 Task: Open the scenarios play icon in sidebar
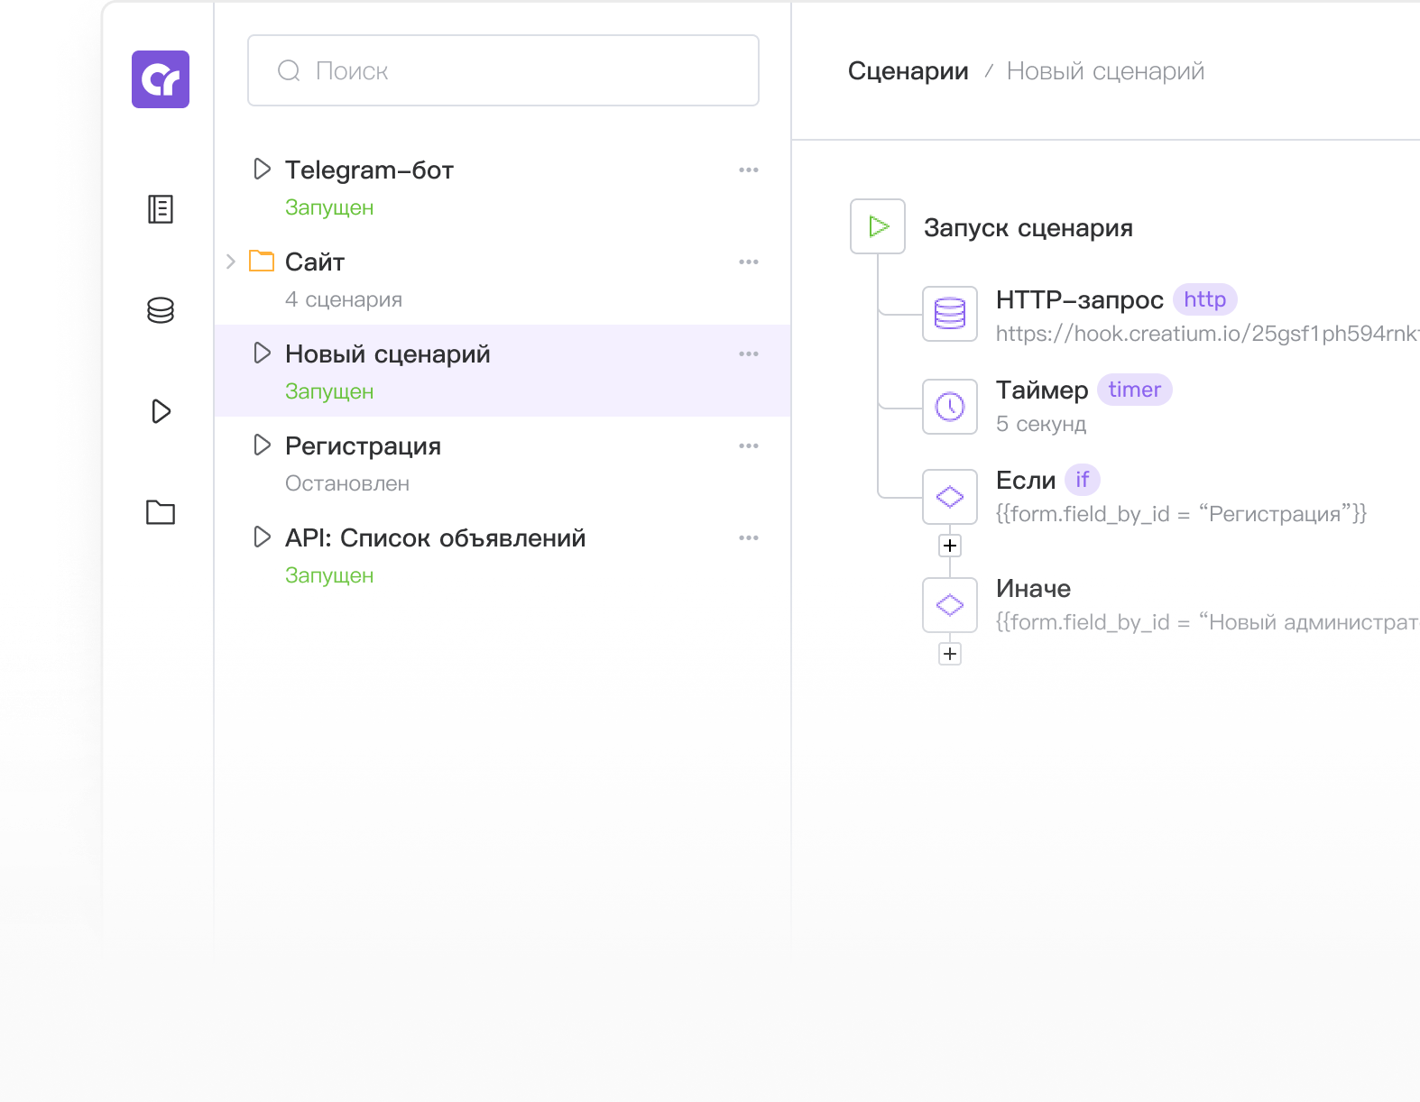pyautogui.click(x=161, y=411)
